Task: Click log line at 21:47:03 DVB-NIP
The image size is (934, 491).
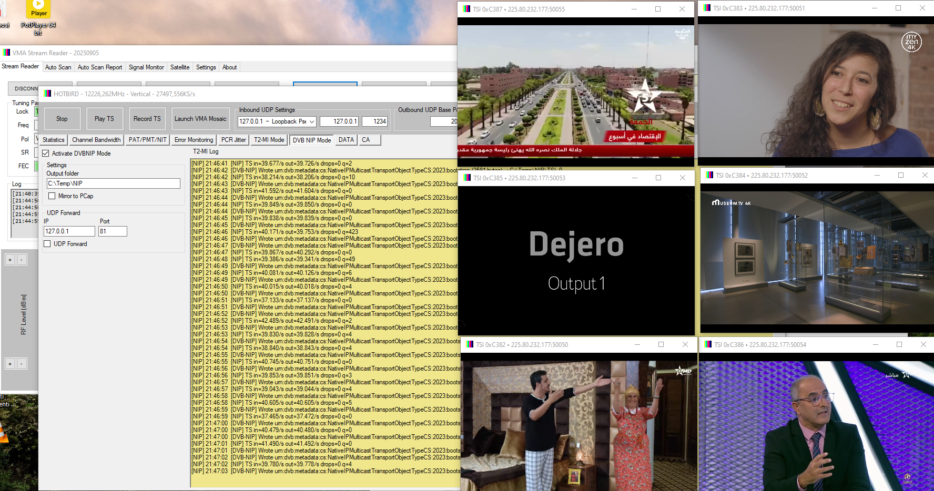Action: [x=326, y=471]
